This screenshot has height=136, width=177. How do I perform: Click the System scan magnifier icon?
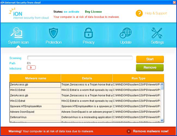point(18,33)
